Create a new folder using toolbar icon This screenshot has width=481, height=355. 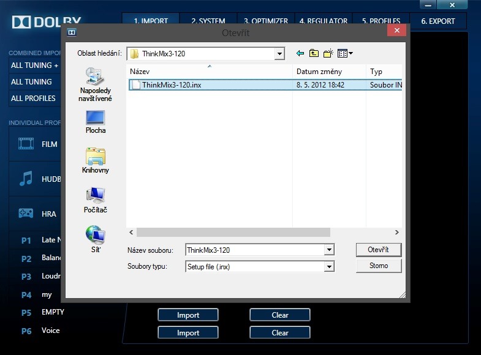328,54
